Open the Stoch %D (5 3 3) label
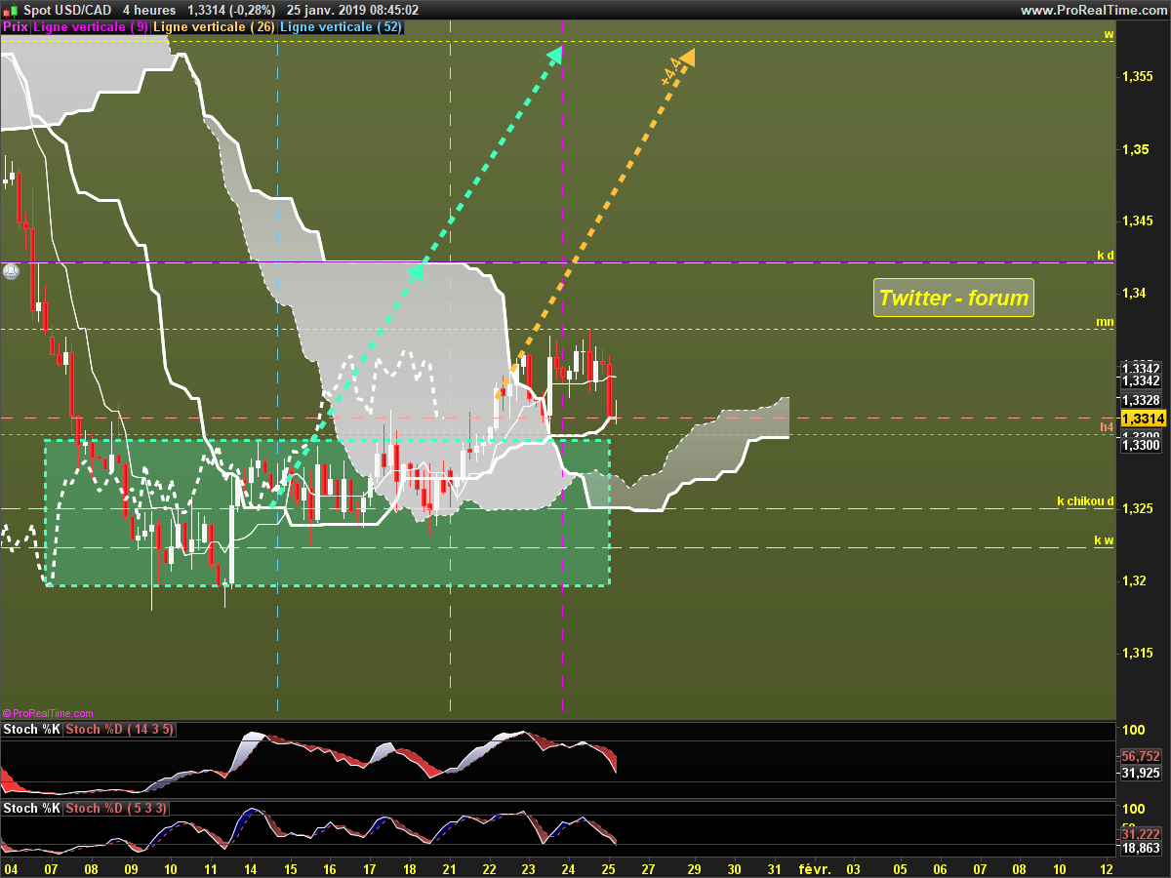This screenshot has height=878, width=1171. click(116, 809)
